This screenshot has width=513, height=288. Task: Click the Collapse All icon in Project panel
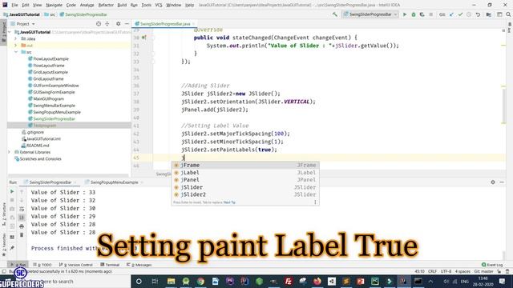tap(107, 24)
